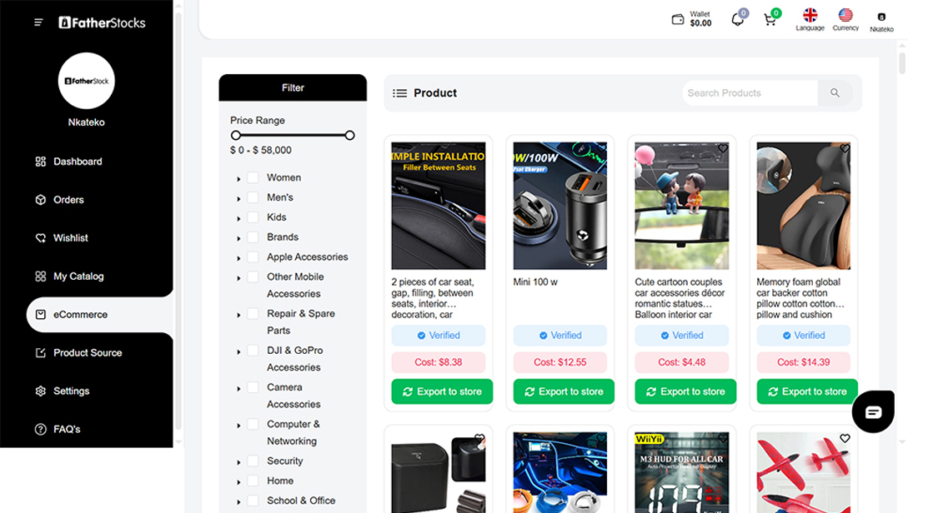Expand the Women category arrow
Screen dimensions: 938x513
point(238,179)
